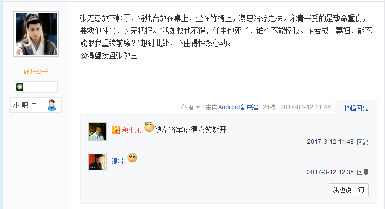385x209 pixels.
Task: Open commenter 滕哥's username link
Action: pyautogui.click(x=117, y=161)
